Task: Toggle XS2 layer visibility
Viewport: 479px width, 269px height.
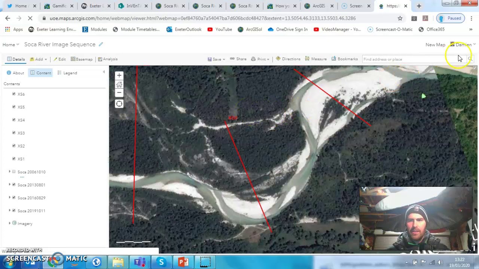Action: (14, 146)
